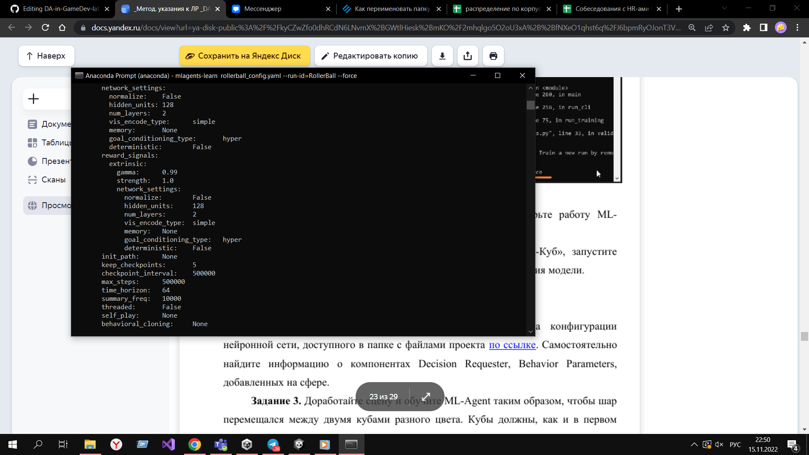Click Сохранить на Яндекс Диск button
Viewport: 809px width, 455px height.
[x=244, y=56]
